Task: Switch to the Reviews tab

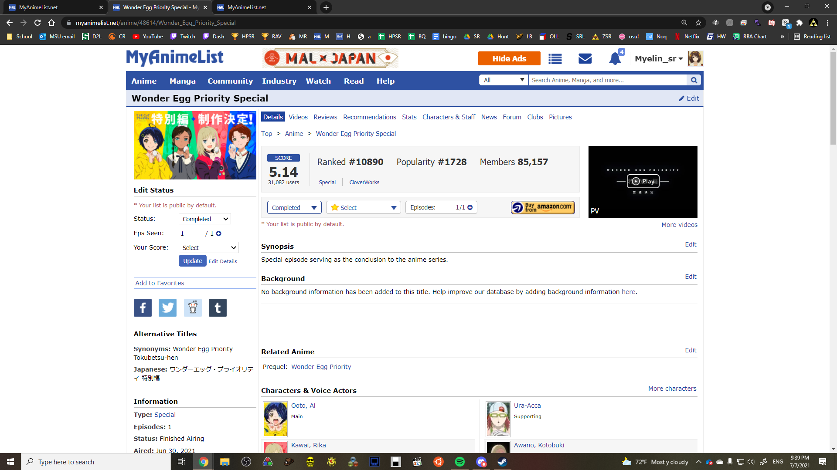Action: (325, 117)
